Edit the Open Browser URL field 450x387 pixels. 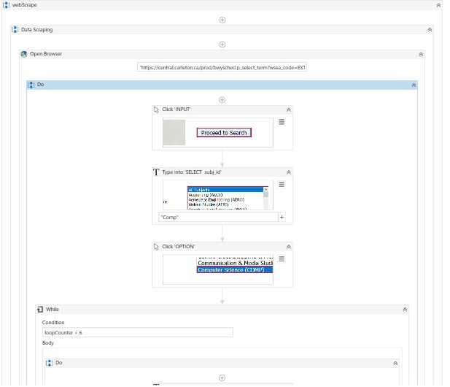point(222,67)
